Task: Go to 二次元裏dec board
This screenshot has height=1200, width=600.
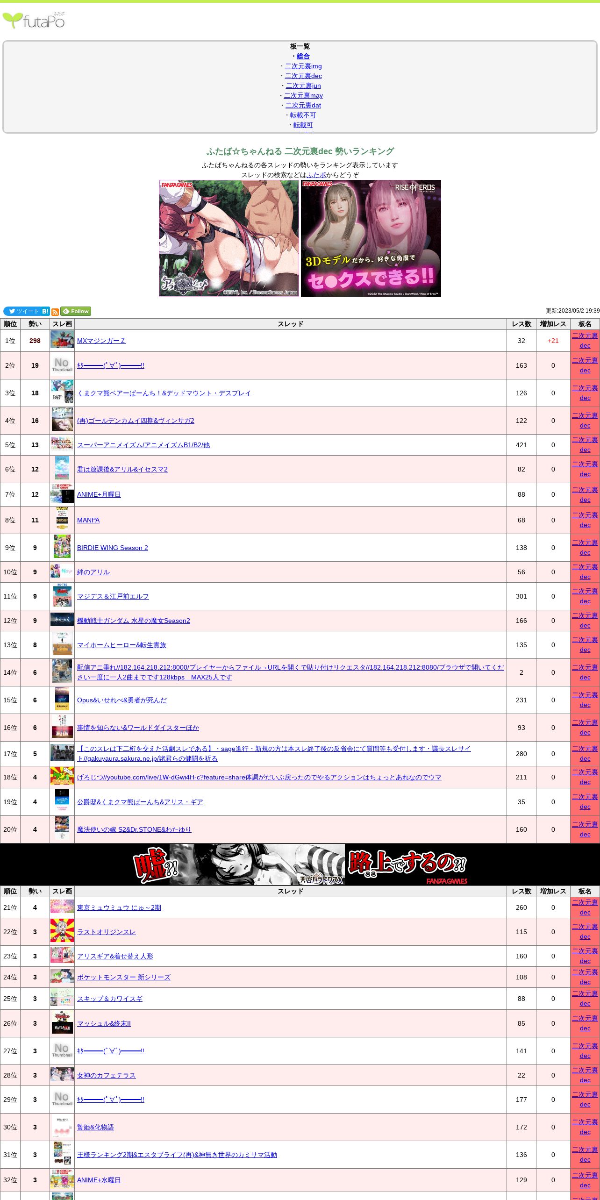Action: 303,76
